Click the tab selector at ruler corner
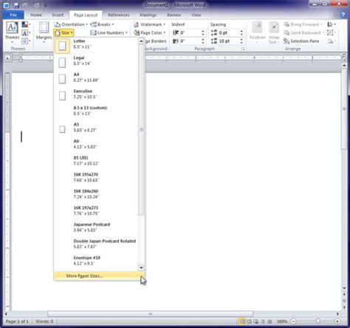This screenshot has height=328, width=350. point(7,58)
